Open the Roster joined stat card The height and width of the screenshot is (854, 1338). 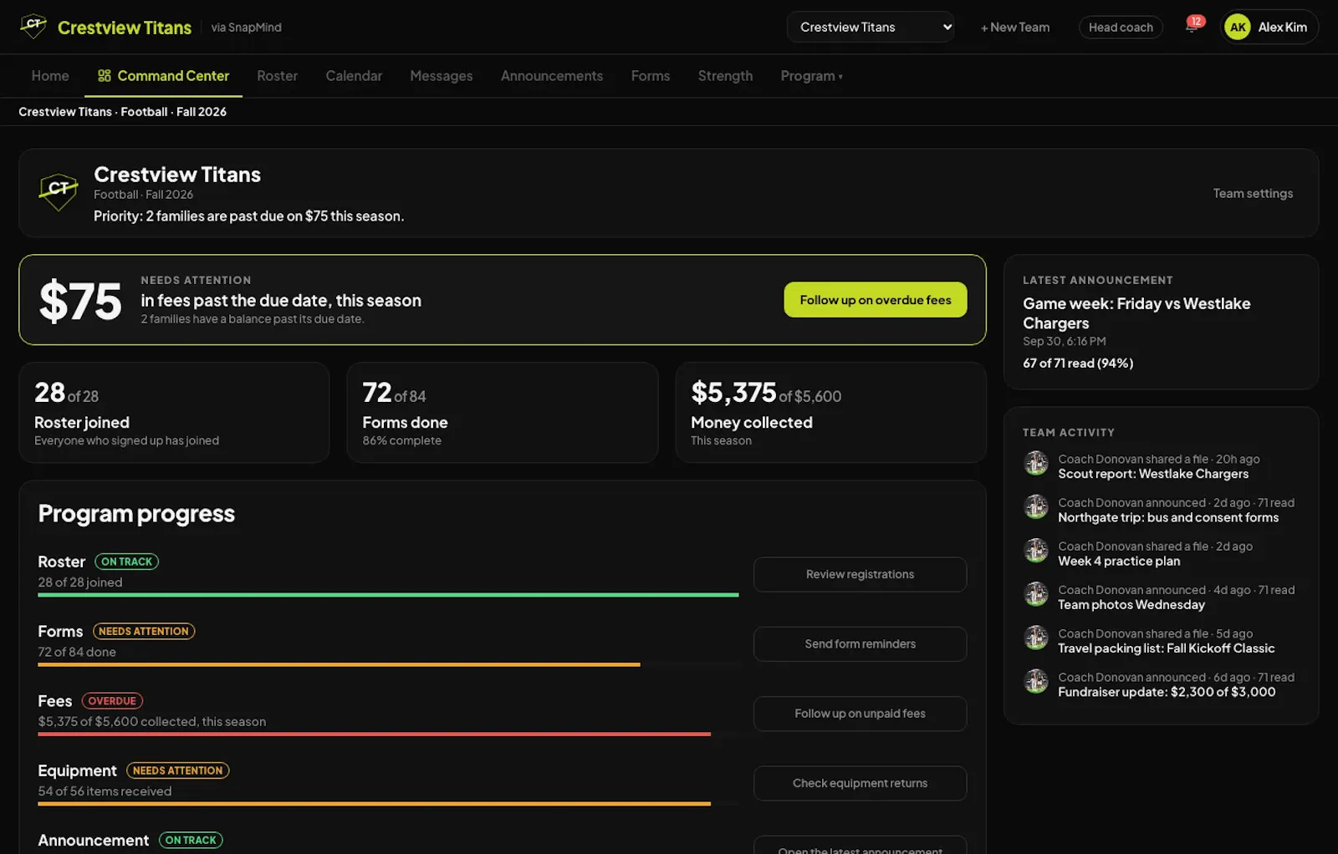[x=174, y=413]
